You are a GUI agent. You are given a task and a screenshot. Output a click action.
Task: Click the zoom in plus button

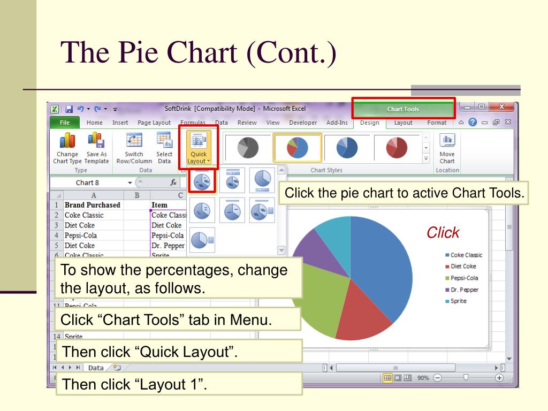pos(499,378)
